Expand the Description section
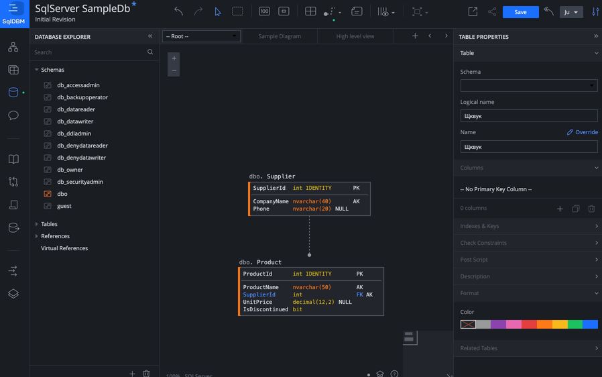The width and height of the screenshot is (602, 377). [x=528, y=276]
